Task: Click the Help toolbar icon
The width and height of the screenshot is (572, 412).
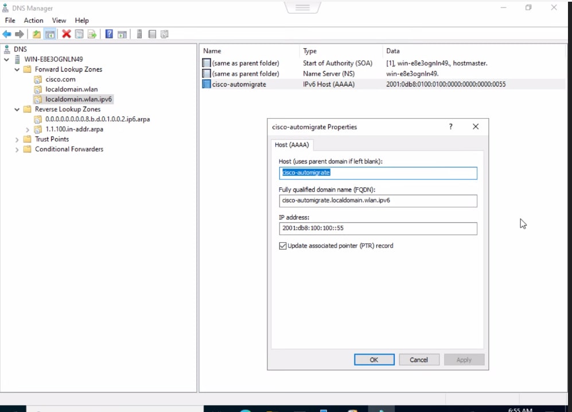Action: coord(109,34)
